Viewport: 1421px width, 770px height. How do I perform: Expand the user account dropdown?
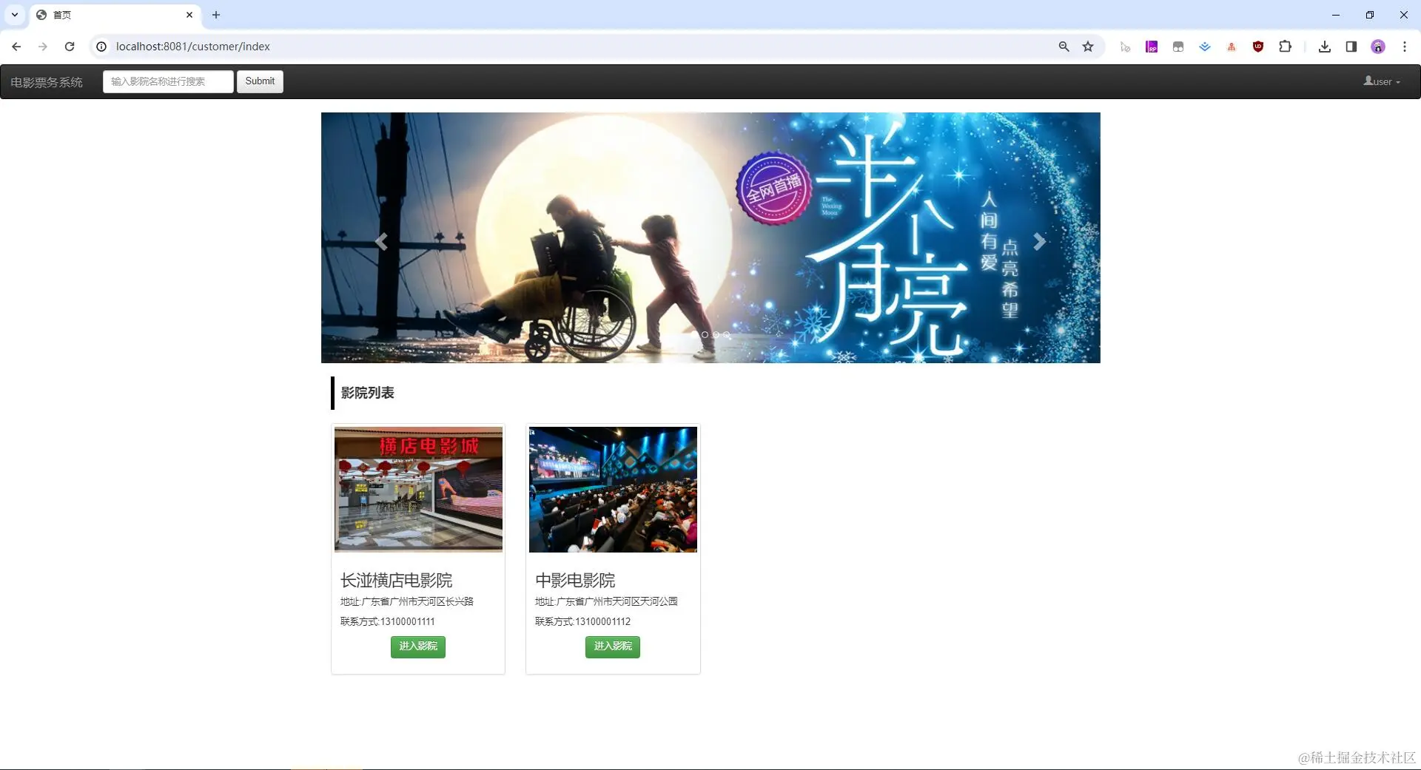pyautogui.click(x=1382, y=81)
